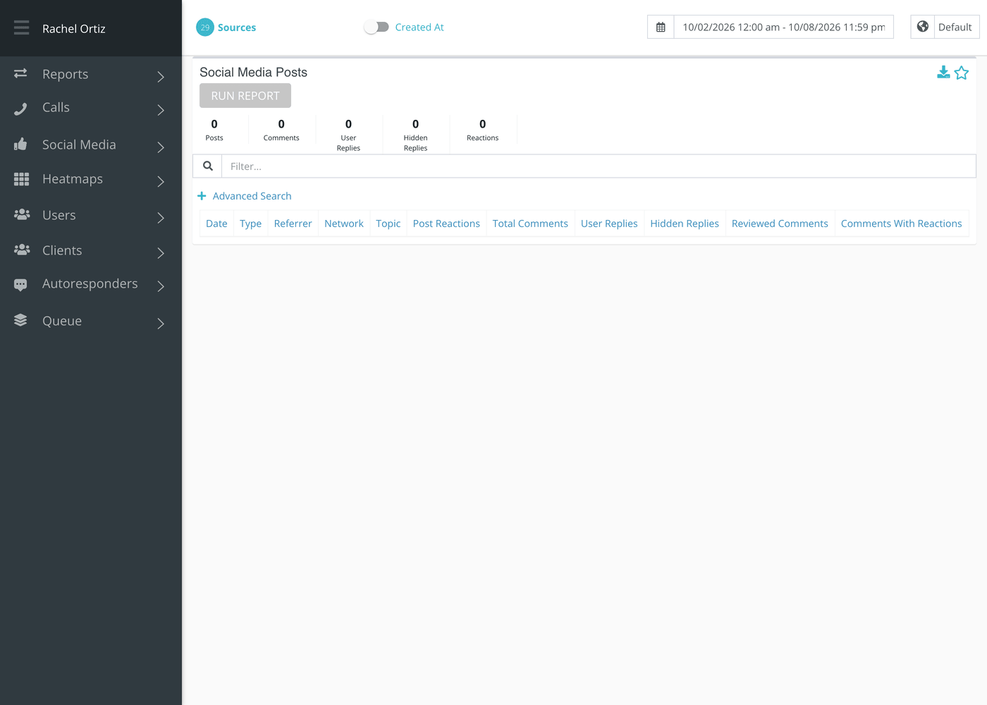Open the Users sidebar menu

[x=91, y=215]
